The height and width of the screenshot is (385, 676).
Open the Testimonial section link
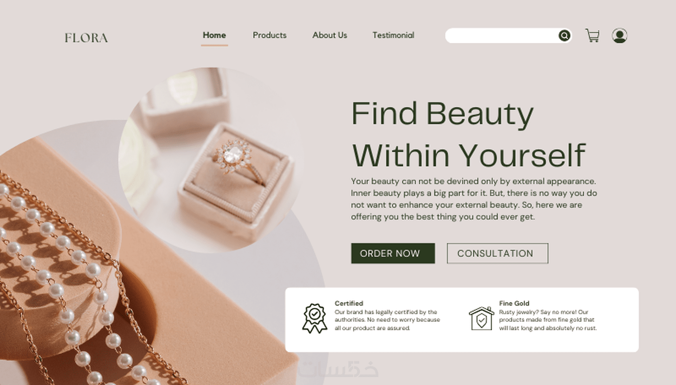(x=393, y=35)
